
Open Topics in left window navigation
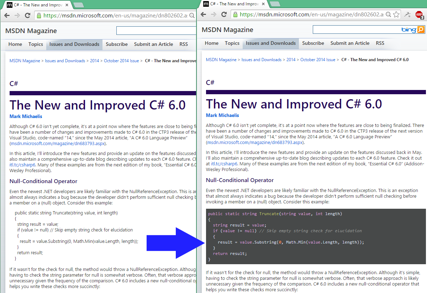tap(36, 44)
